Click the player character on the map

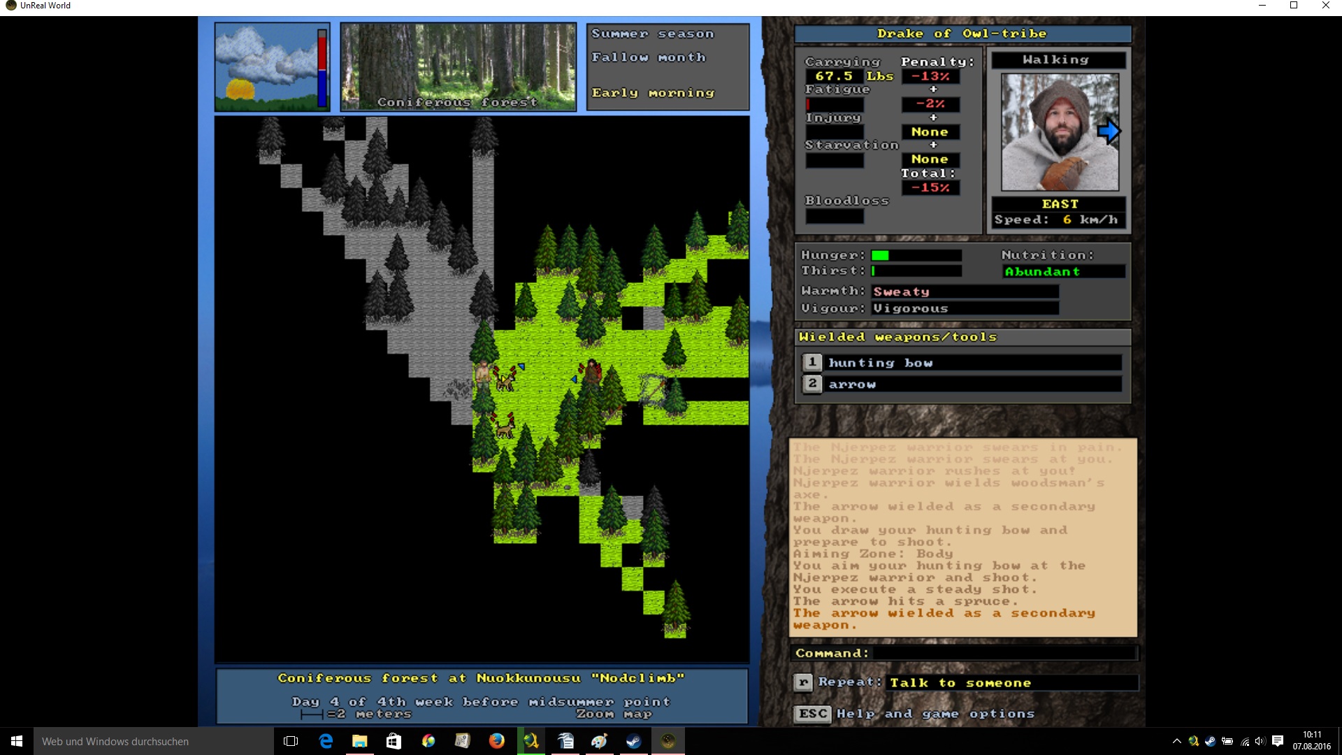click(x=482, y=376)
